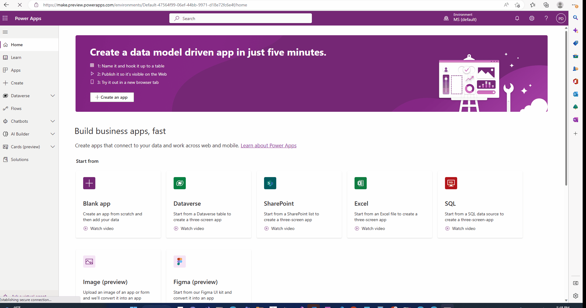The width and height of the screenshot is (586, 308).
Task: Select the SharePoint tile icon
Action: click(270, 183)
